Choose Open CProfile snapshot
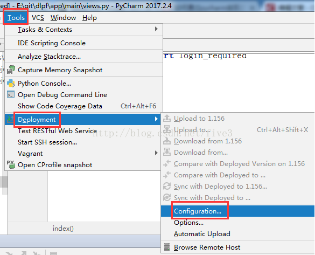This screenshot has height=255, width=315. (82, 165)
